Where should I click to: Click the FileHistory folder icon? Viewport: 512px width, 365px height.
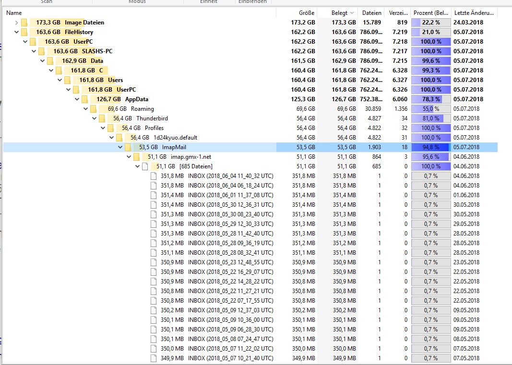coord(24,32)
